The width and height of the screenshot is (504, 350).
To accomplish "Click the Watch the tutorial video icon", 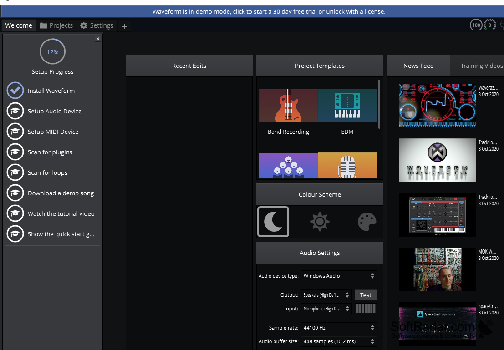I will (15, 213).
